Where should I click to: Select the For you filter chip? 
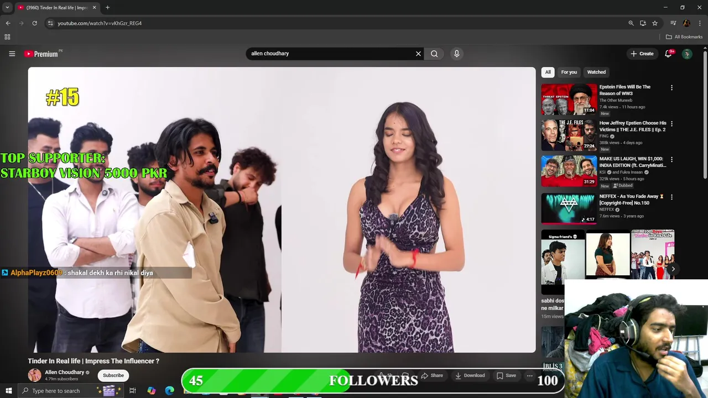(x=569, y=72)
